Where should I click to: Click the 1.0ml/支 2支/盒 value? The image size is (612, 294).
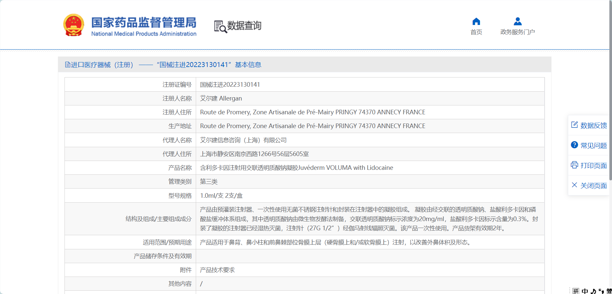[x=221, y=196]
